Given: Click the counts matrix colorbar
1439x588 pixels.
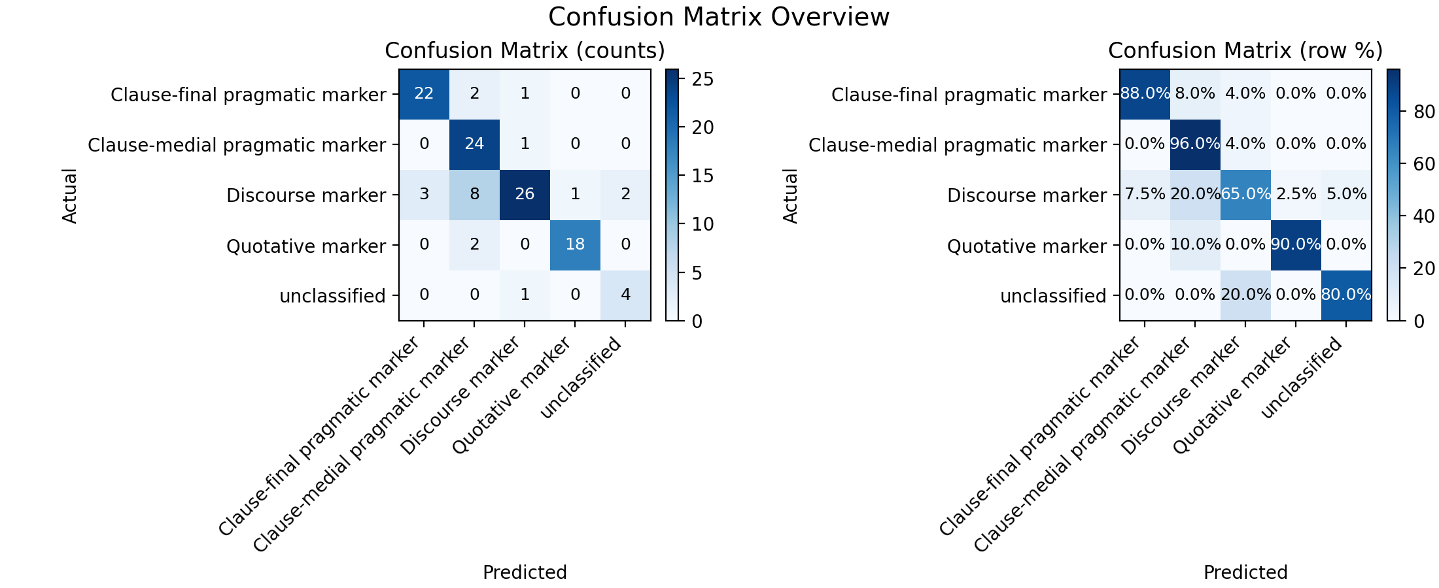Looking at the screenshot, I should pyautogui.click(x=672, y=195).
